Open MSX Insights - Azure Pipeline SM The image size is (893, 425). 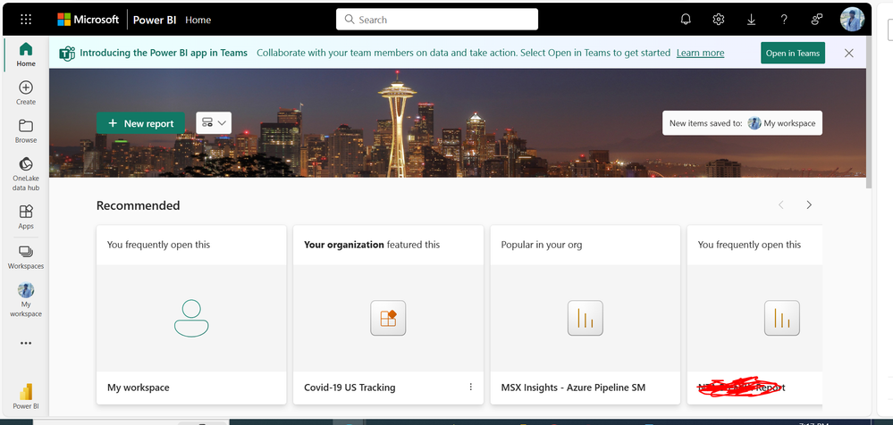573,387
